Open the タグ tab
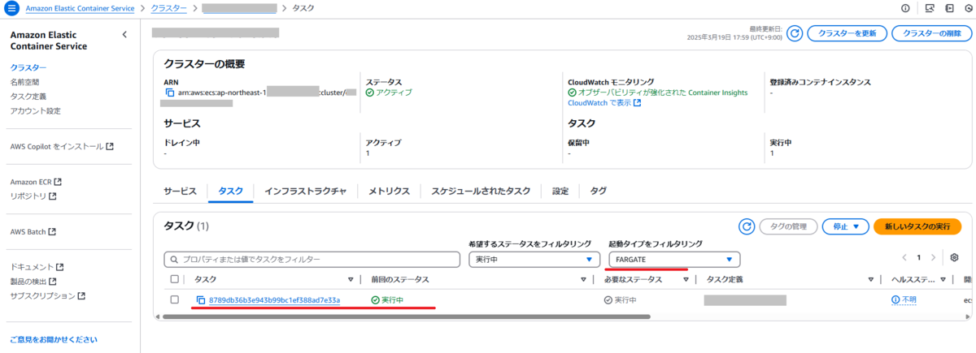The width and height of the screenshot is (976, 353). coord(598,192)
